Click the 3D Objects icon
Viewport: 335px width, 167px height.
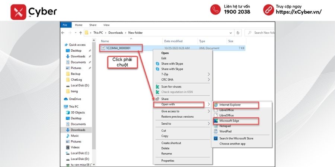[x=68, y=112]
